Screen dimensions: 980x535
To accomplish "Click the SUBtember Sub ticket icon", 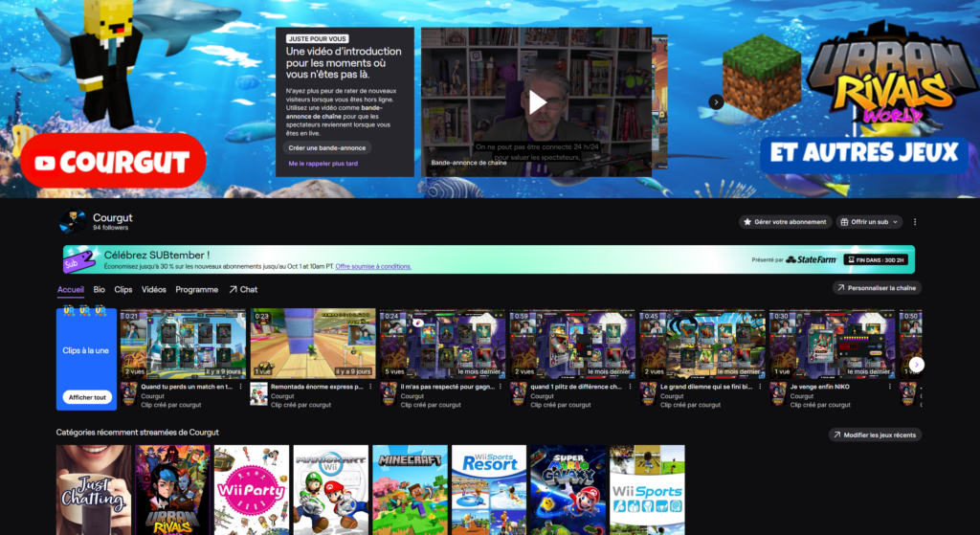I will point(78,259).
